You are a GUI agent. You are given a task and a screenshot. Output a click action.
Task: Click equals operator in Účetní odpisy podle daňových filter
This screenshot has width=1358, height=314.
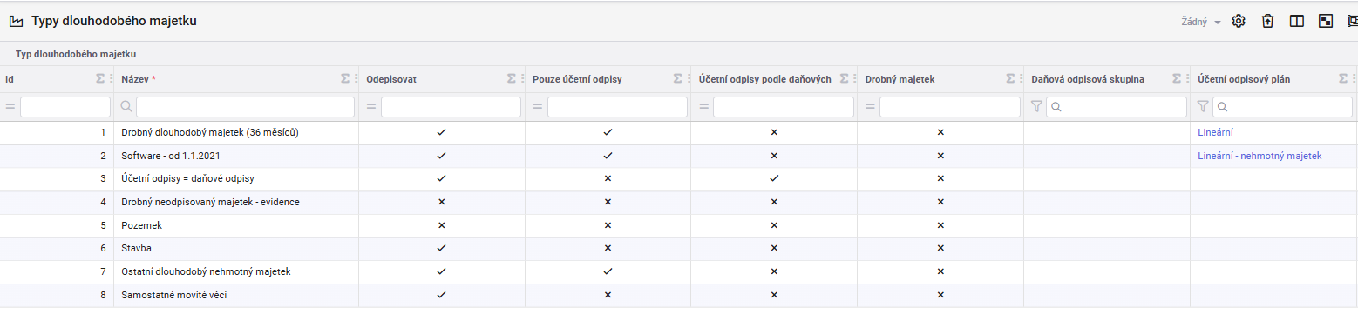703,107
